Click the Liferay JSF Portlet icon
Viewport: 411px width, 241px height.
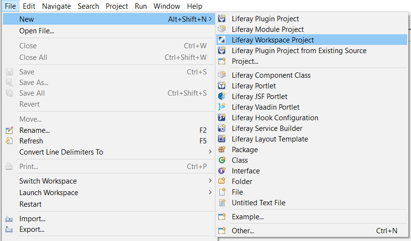point(222,96)
